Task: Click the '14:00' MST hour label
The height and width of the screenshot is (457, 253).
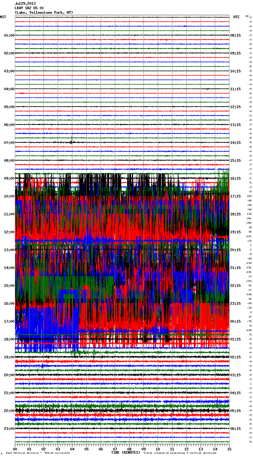Action: [x=9, y=268]
